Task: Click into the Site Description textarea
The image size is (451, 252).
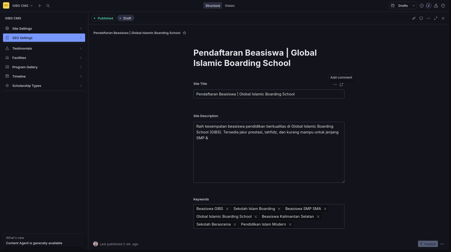Action: pyautogui.click(x=269, y=152)
